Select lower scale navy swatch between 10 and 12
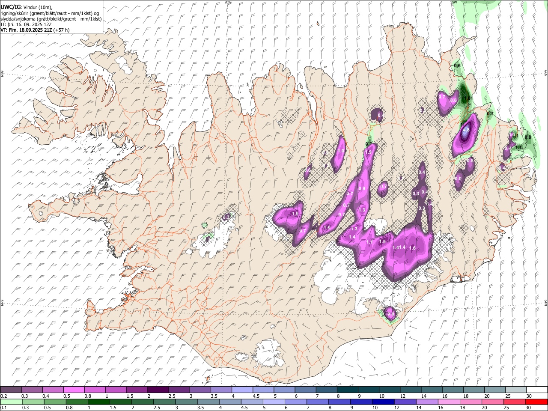Screen dimensions: 548x411 point(384,402)
